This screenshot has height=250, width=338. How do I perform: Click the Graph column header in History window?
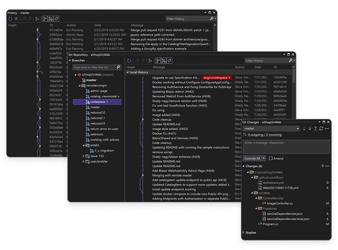pos(12,25)
